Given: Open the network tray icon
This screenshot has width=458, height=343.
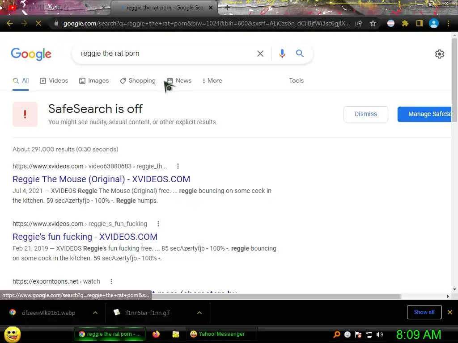Looking at the screenshot, I should [369, 335].
